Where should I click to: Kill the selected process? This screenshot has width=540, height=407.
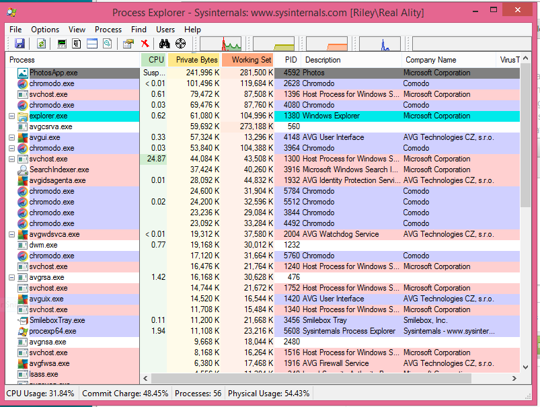tap(143, 43)
